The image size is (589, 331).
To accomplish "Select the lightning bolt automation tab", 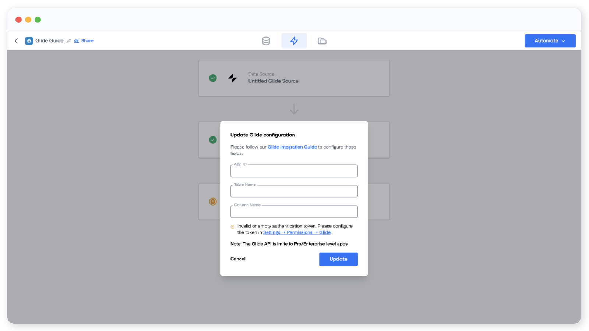I will 294,41.
